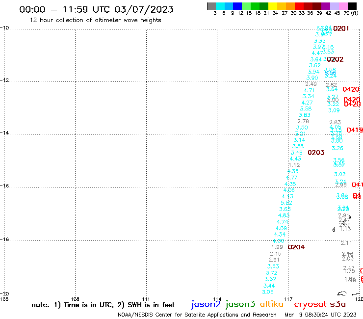
Task: Click the purple legend color swatch
Action: [x=326, y=6]
